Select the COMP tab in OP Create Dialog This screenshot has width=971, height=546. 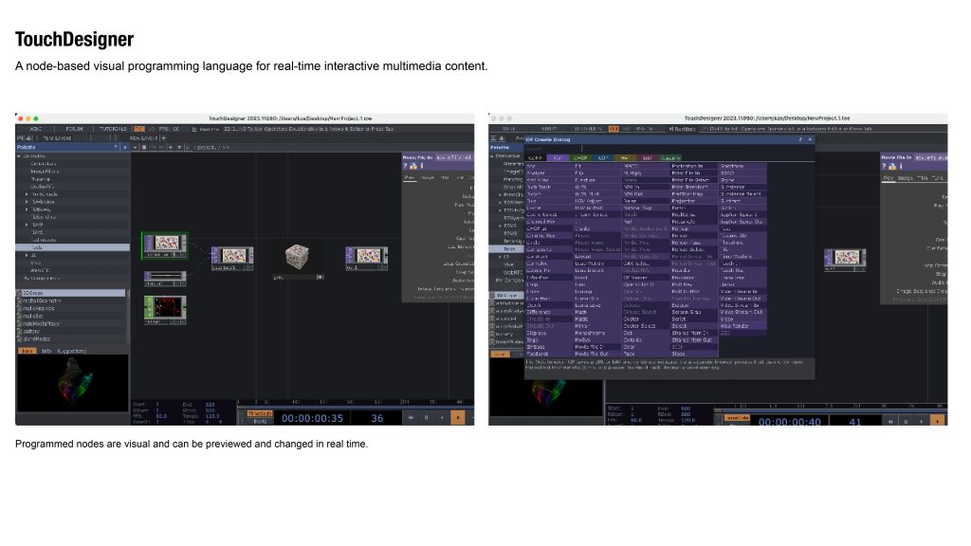pos(536,158)
